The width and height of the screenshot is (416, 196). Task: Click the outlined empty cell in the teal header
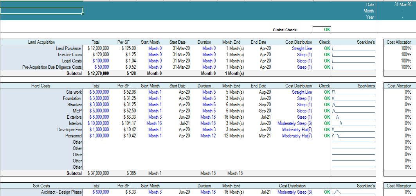tap(41, 11)
